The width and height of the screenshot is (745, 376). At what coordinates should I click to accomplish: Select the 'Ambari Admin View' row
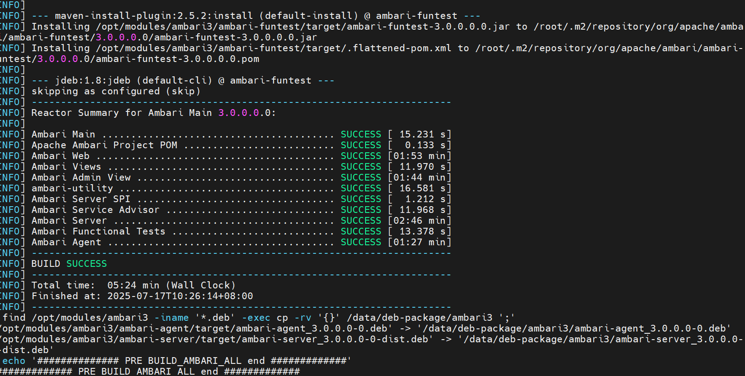tap(225, 177)
